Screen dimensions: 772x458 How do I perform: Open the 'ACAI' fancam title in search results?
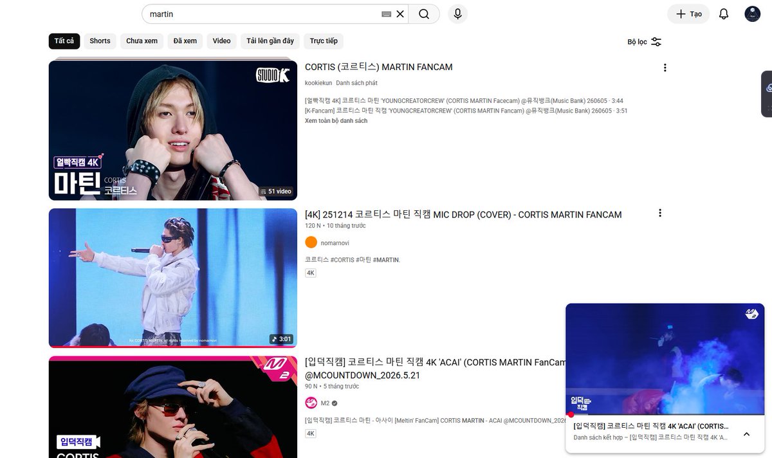click(435, 369)
